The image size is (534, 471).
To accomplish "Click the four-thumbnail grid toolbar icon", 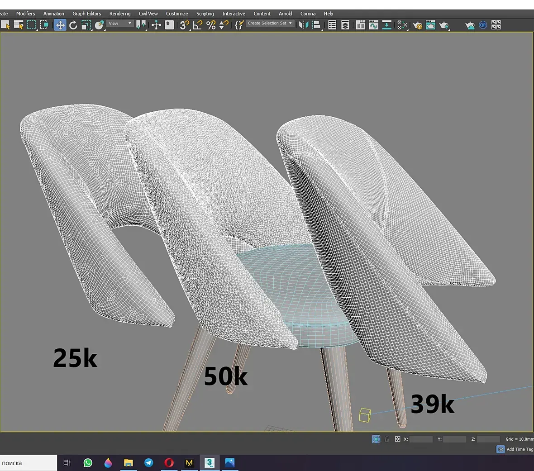I will [496, 25].
